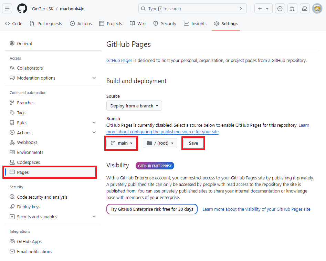Expand the Secrets and variables chevron
326x261 pixels.
click(x=94, y=217)
